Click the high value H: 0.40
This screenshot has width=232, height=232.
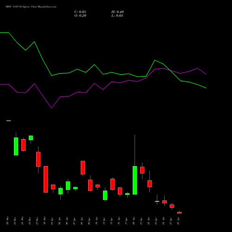(117, 12)
